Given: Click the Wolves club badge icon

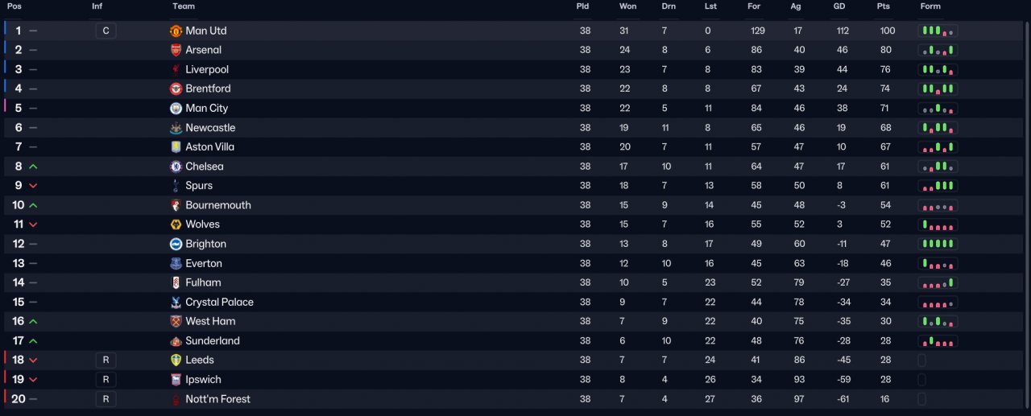Looking at the screenshot, I should pos(176,224).
